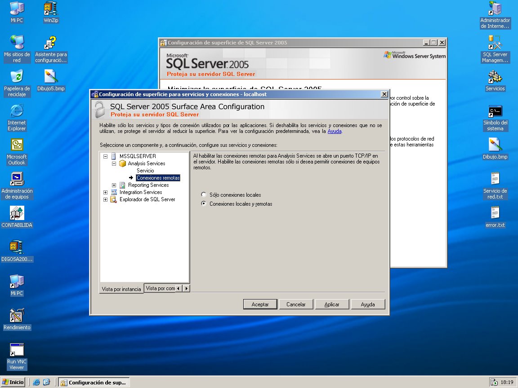Click the Aplicar button
518x388 pixels.
(332, 304)
